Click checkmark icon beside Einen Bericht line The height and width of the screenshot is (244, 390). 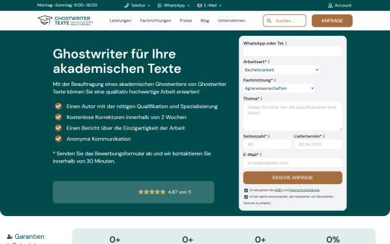point(58,128)
